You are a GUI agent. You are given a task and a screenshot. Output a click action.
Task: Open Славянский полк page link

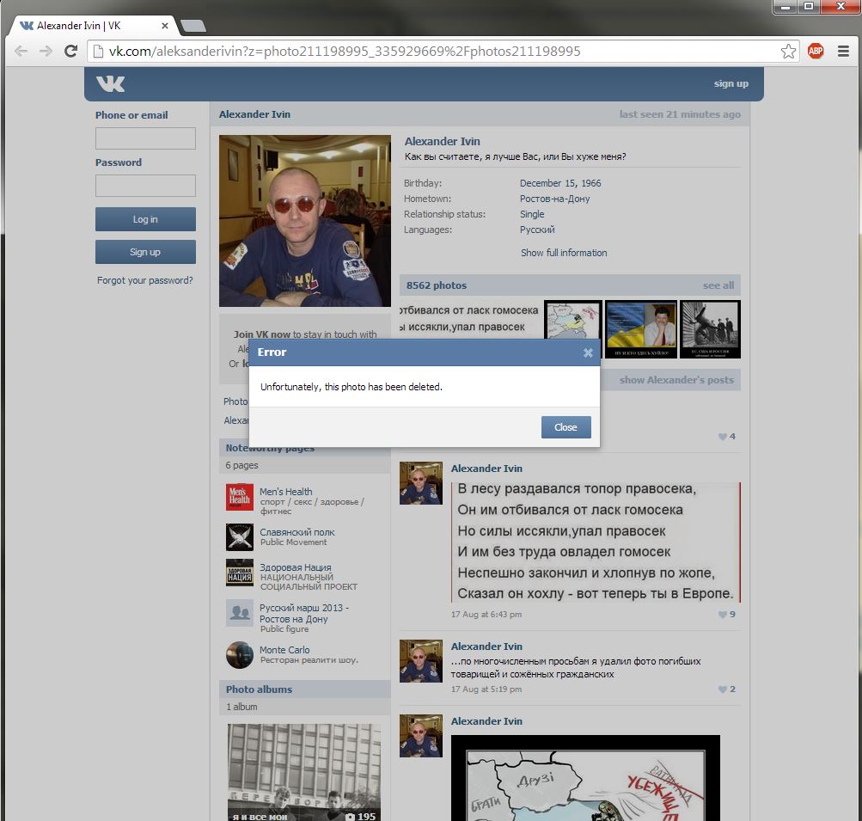(297, 532)
